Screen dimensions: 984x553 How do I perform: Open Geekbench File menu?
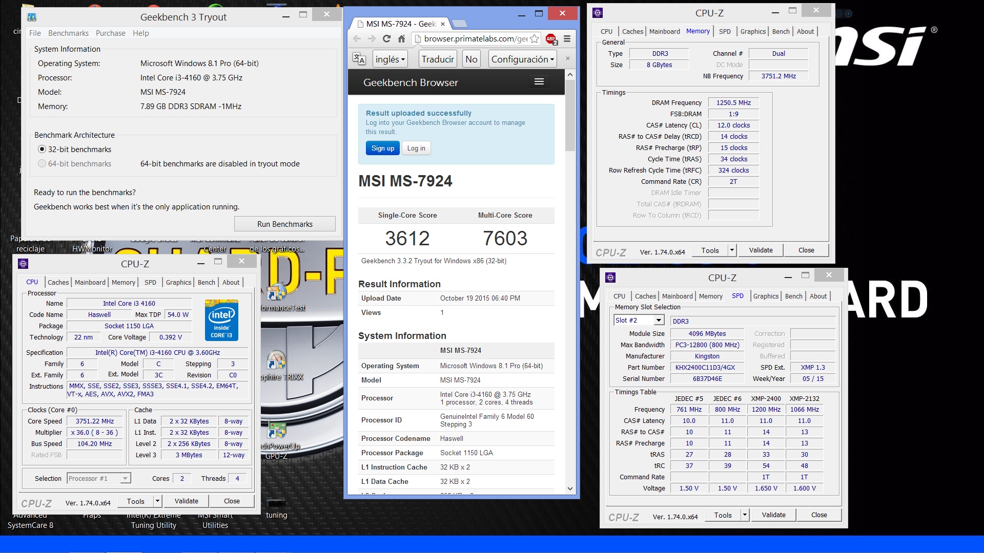[35, 33]
